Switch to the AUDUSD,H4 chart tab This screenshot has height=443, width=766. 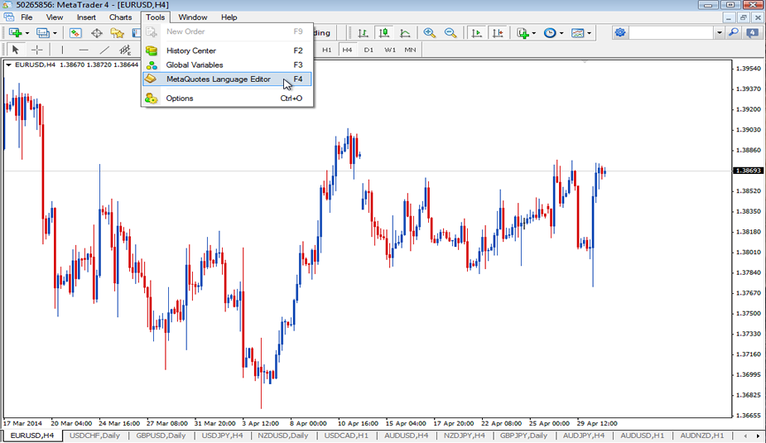pyautogui.click(x=406, y=436)
